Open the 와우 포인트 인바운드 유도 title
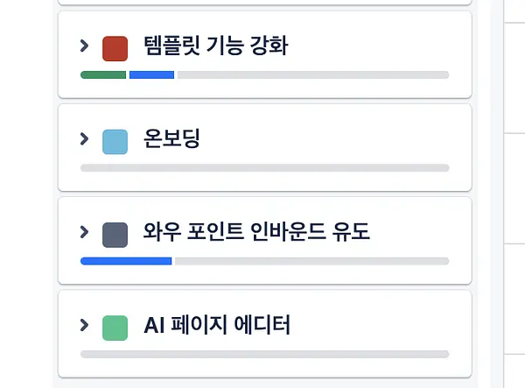This screenshot has height=388, width=525. pyautogui.click(x=256, y=231)
